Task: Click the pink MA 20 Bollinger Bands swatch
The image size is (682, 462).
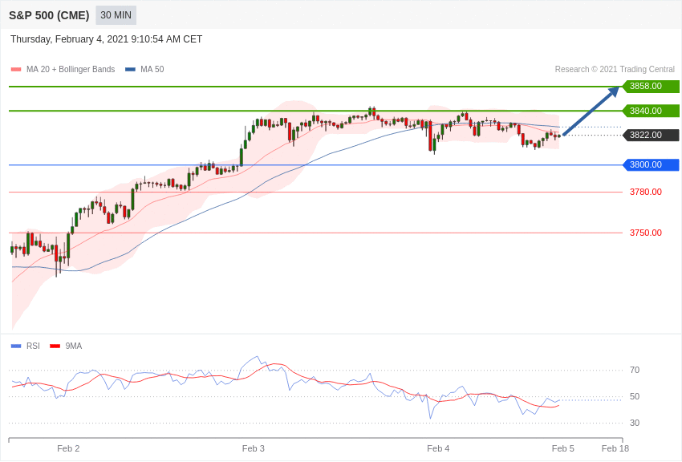Action: [16, 70]
